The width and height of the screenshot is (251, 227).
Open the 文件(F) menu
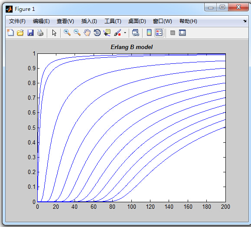click(x=17, y=21)
